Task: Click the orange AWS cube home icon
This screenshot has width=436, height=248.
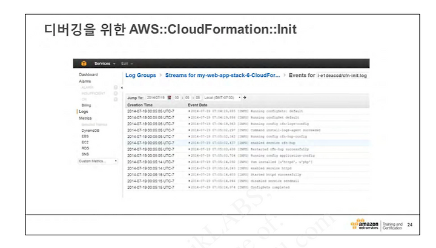Action: click(x=84, y=64)
